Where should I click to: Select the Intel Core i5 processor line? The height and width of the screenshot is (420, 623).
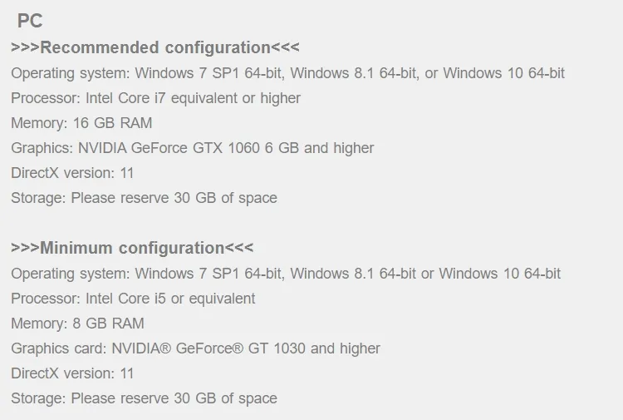pos(133,299)
